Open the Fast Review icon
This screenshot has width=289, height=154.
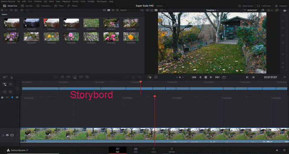(150, 77)
